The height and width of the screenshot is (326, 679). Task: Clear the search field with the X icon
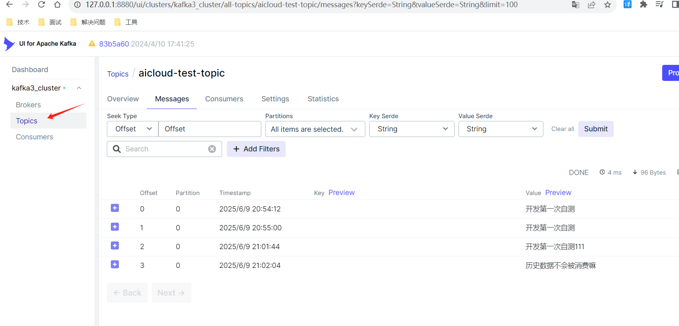(x=212, y=149)
